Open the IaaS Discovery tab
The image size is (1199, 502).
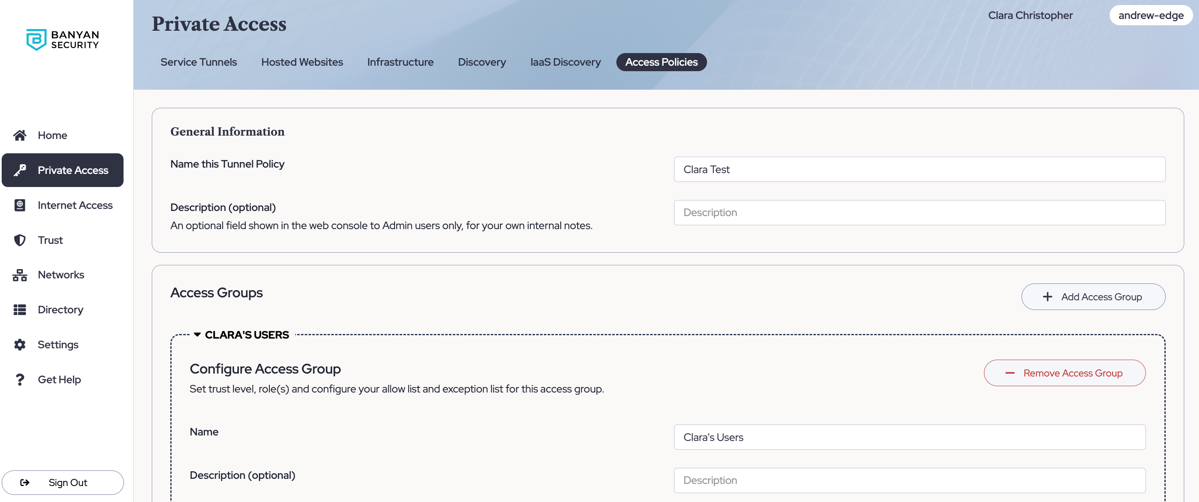565,62
